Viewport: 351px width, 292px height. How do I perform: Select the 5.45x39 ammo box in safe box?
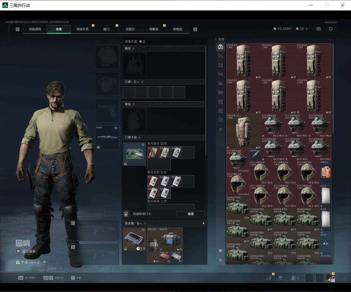pyautogui.click(x=176, y=257)
